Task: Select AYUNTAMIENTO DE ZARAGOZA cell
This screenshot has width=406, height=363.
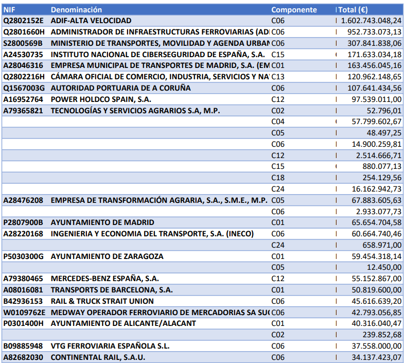Action: coord(107,256)
